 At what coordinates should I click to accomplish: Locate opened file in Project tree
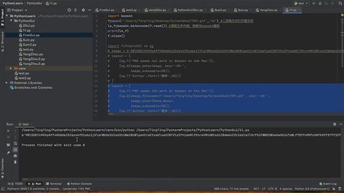click(69, 10)
